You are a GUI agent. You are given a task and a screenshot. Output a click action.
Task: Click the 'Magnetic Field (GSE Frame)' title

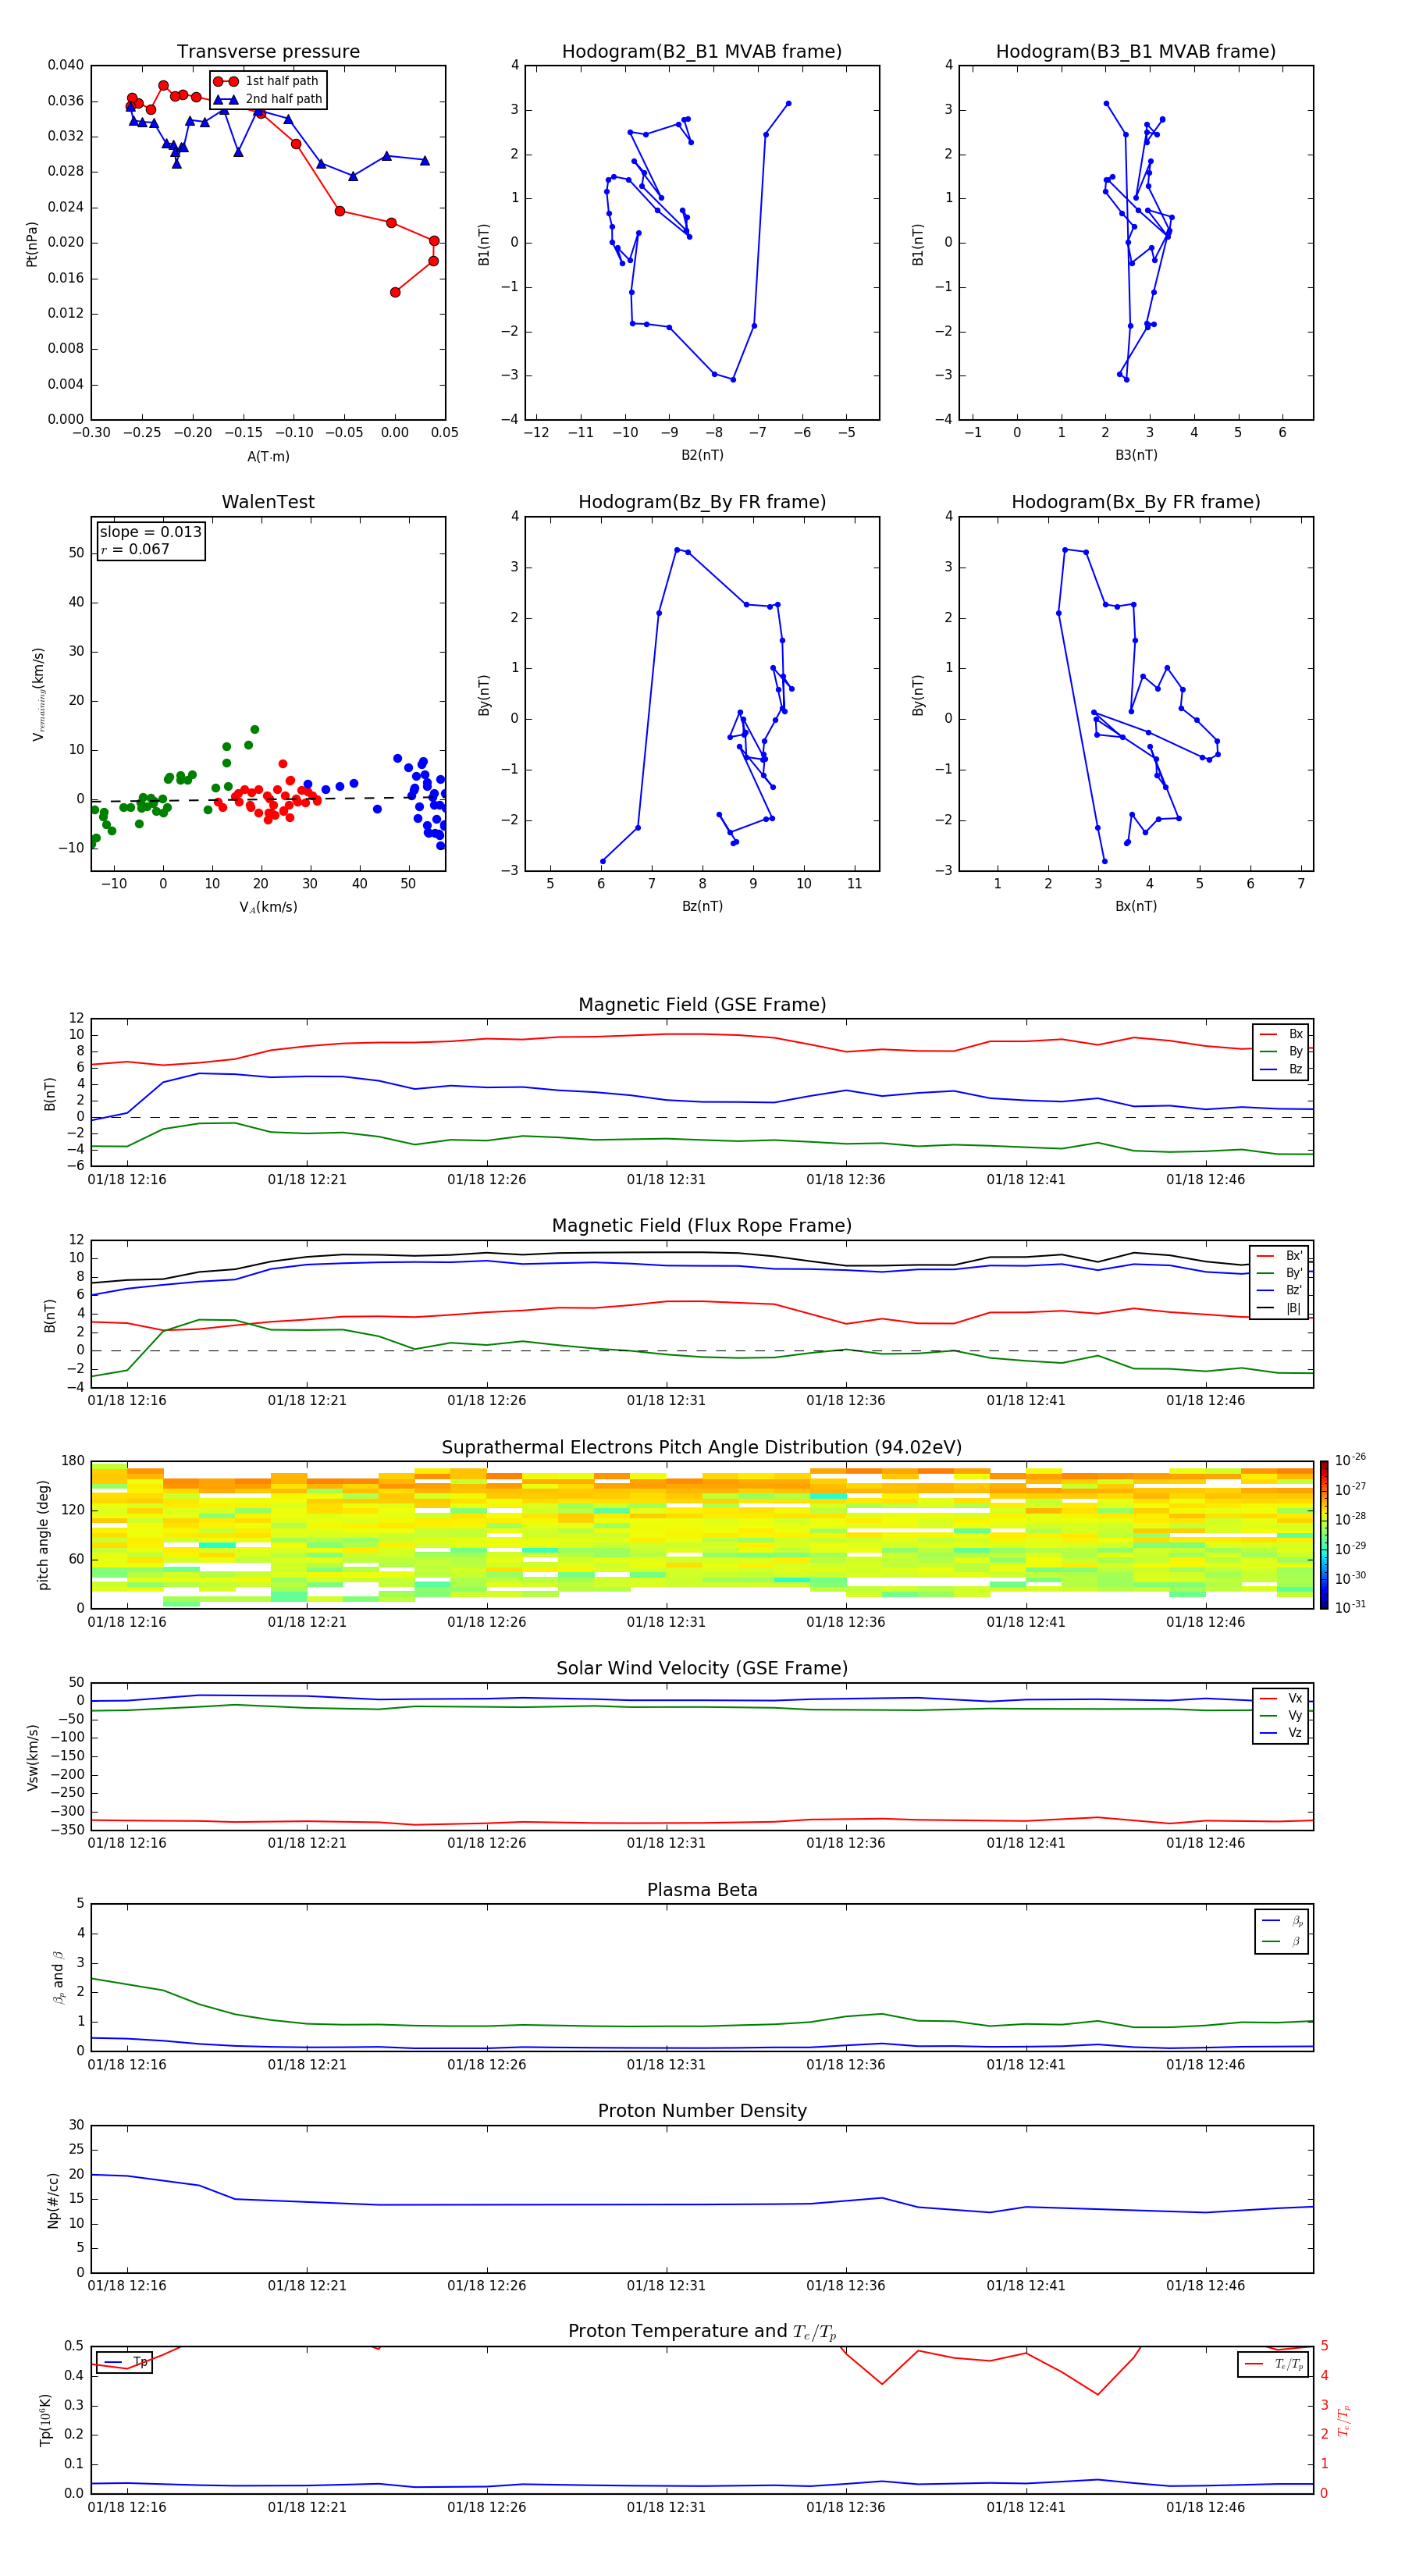click(702, 1005)
